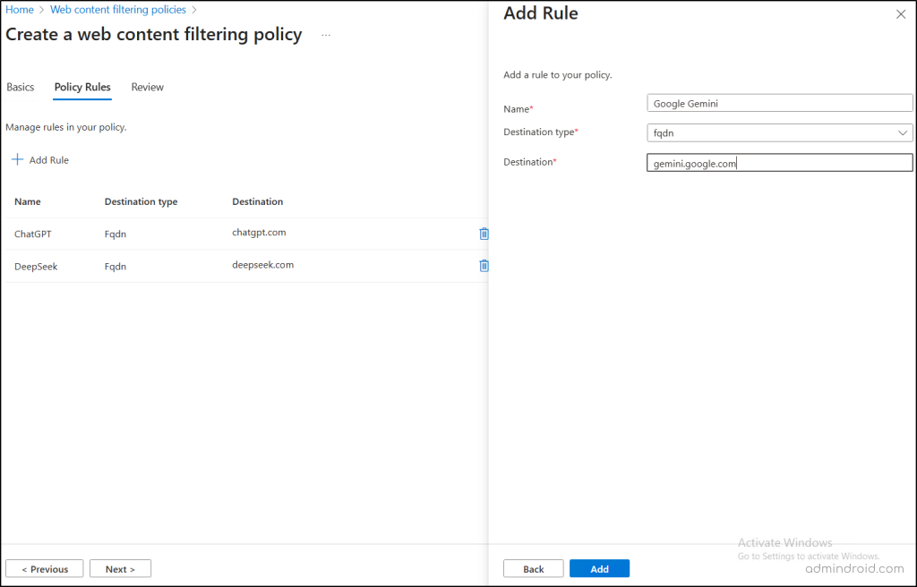Click the Destination field with gemini.google.com
The width and height of the screenshot is (917, 587).
click(779, 163)
